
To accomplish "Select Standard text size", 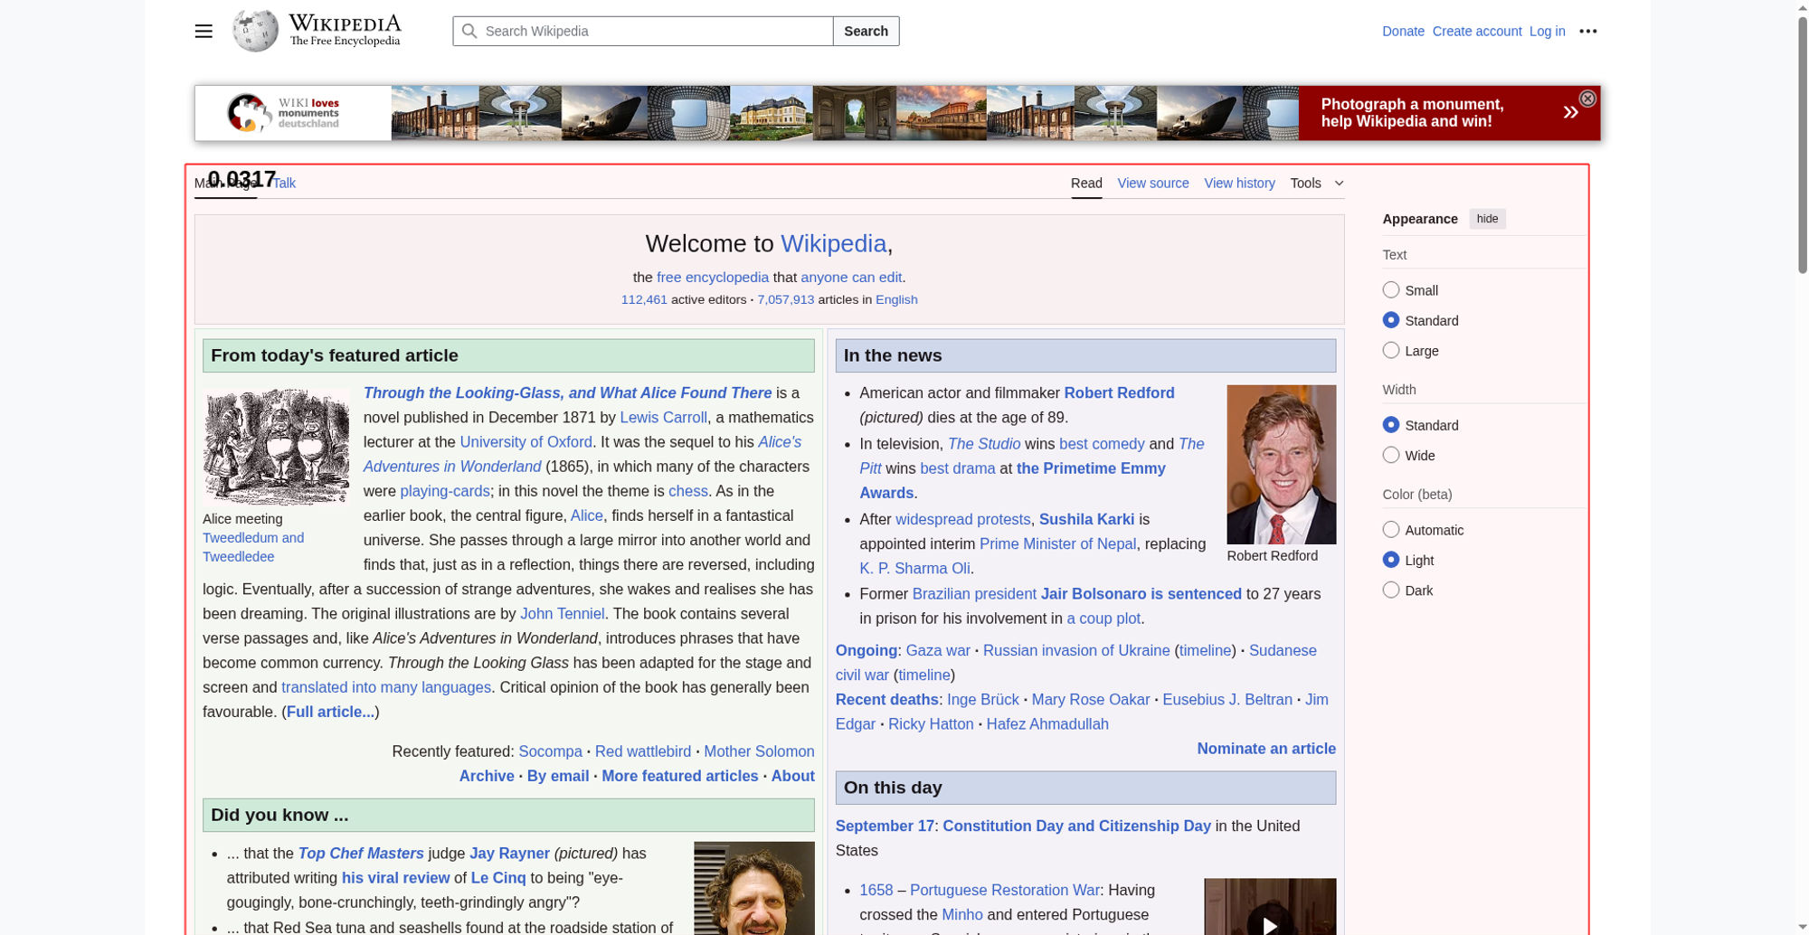I will coord(1391,320).
